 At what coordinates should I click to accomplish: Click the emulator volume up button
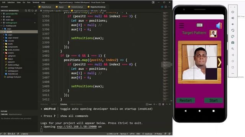coord(233,18)
